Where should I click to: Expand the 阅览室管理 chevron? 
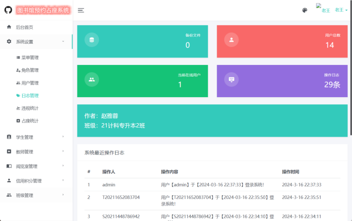[63, 166]
